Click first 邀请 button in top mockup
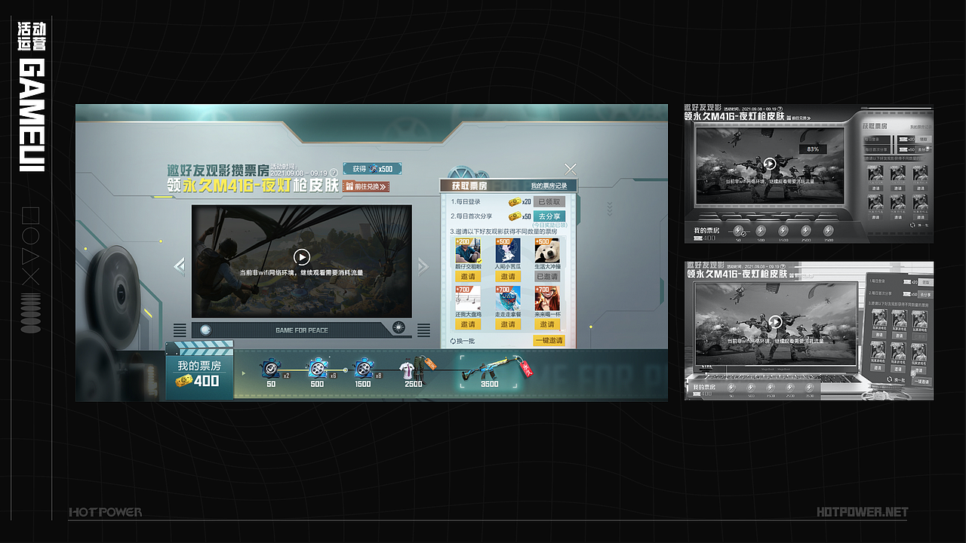 (x=876, y=188)
